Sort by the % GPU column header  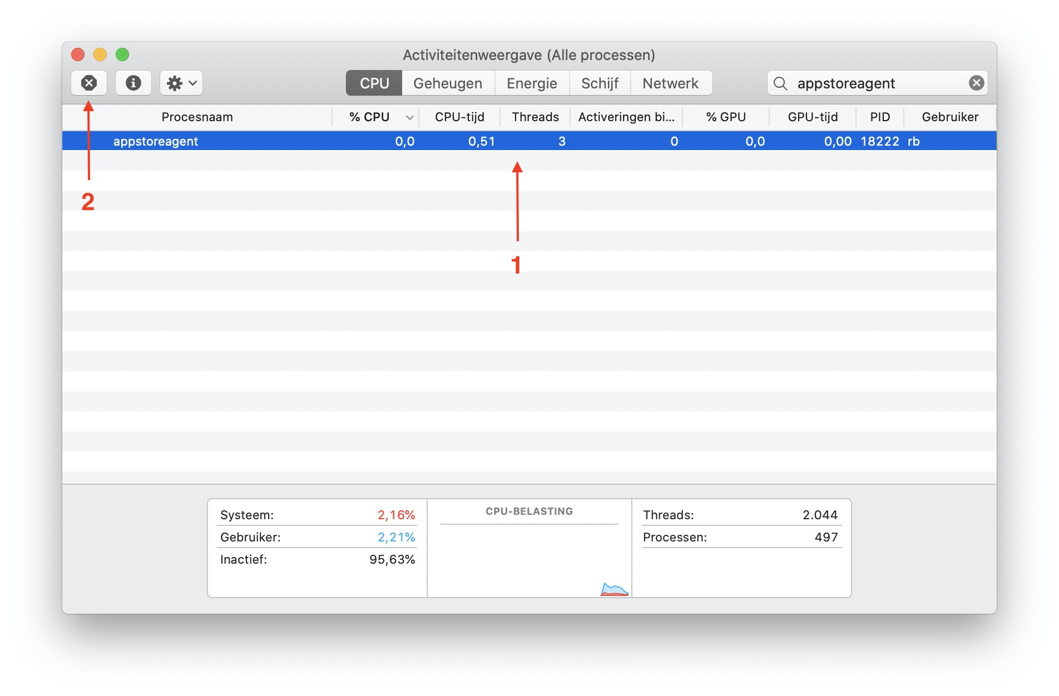tap(726, 117)
